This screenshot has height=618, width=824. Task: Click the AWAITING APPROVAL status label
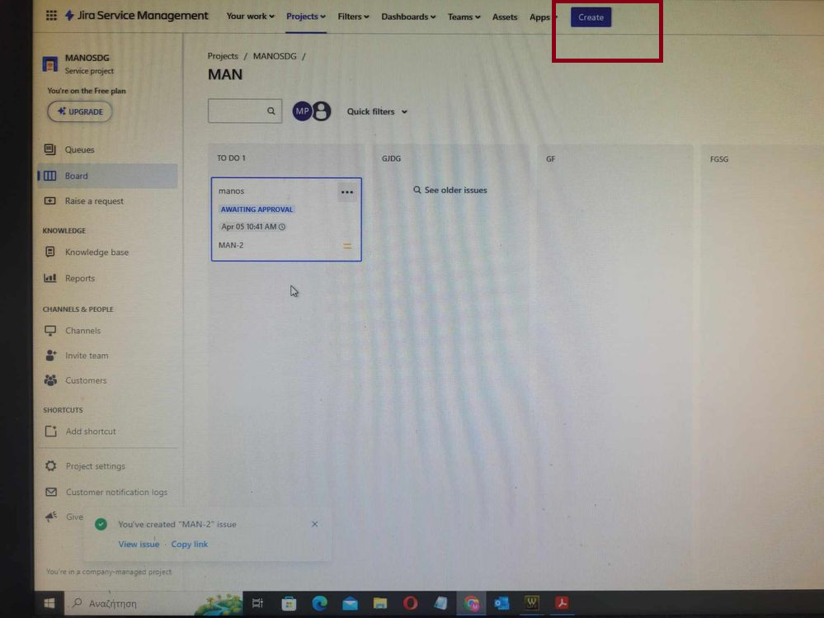(x=257, y=209)
